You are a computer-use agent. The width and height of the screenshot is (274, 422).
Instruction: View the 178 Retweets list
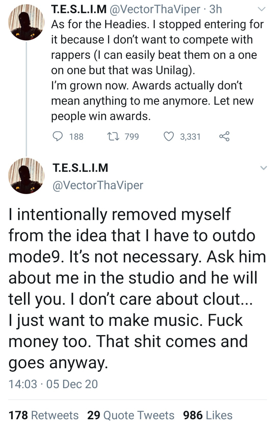pyautogui.click(x=44, y=415)
